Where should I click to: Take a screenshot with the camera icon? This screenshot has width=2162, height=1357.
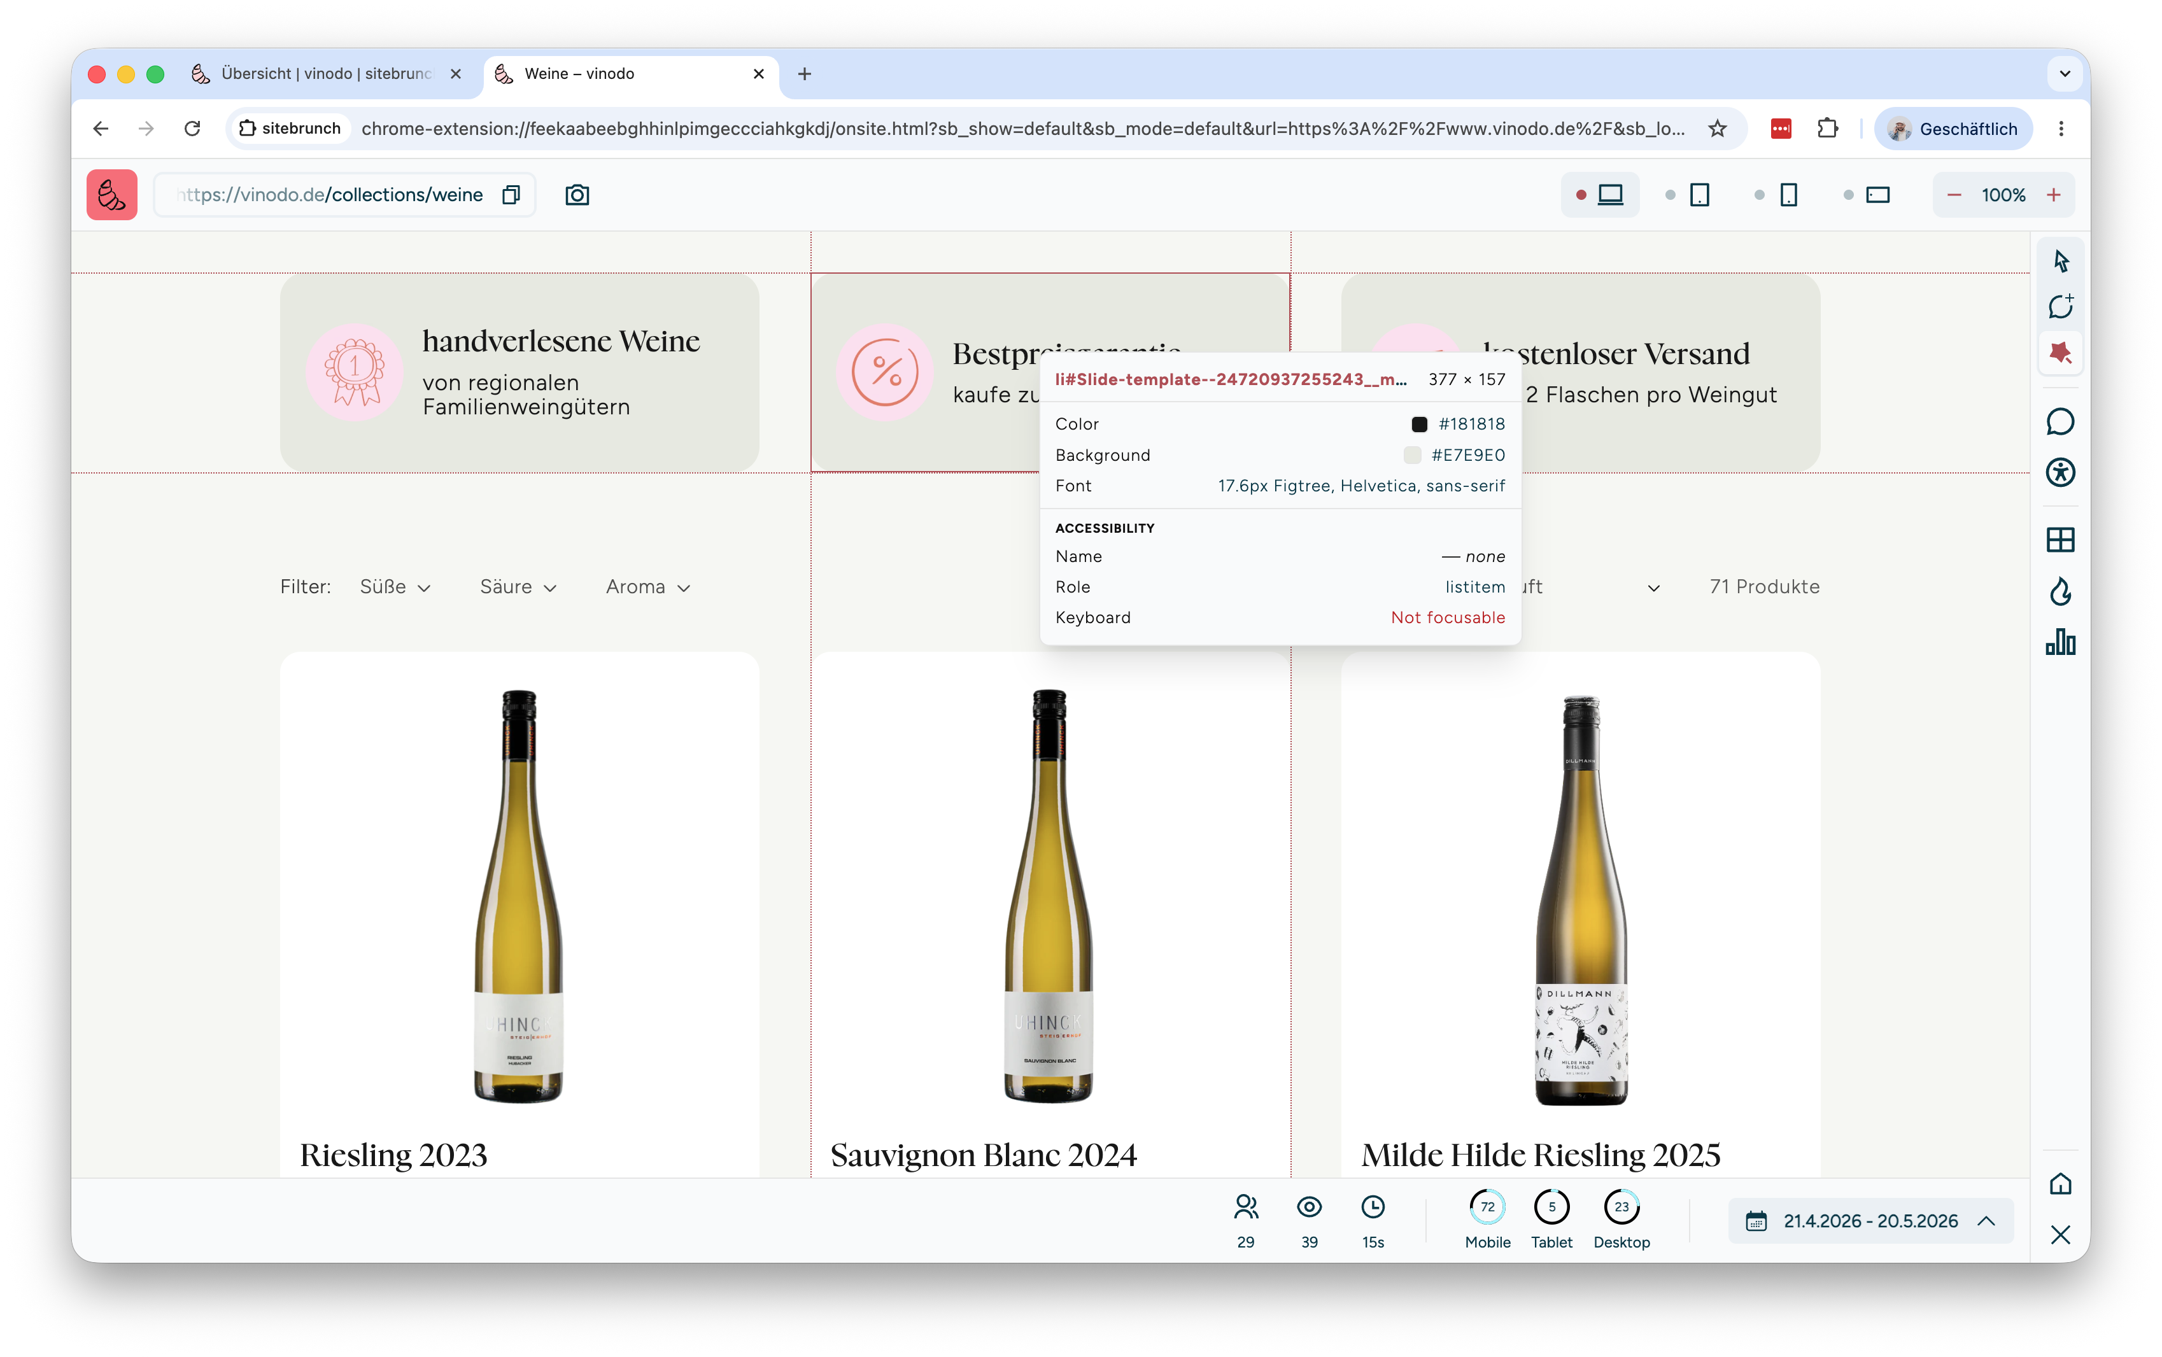[x=577, y=195]
